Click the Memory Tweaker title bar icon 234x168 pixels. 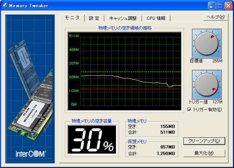tap(5, 5)
